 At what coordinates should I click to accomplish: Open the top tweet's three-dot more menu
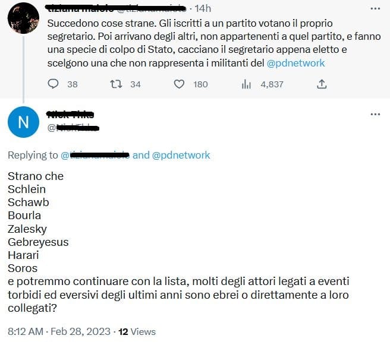click(x=375, y=10)
